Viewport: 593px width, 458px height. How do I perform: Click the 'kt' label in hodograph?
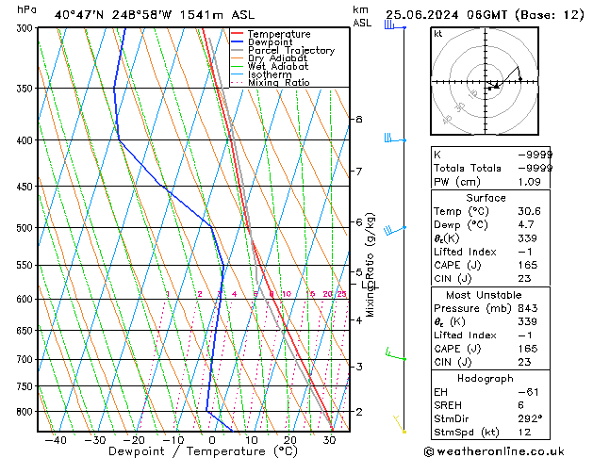click(438, 33)
